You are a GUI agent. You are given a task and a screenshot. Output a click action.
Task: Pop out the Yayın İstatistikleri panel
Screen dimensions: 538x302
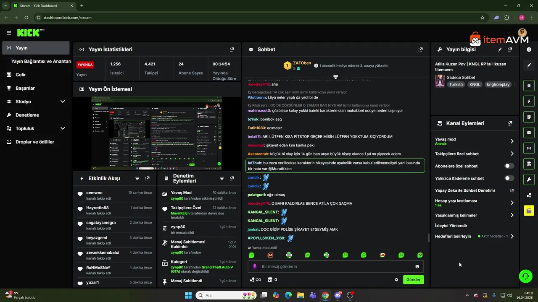(x=232, y=49)
